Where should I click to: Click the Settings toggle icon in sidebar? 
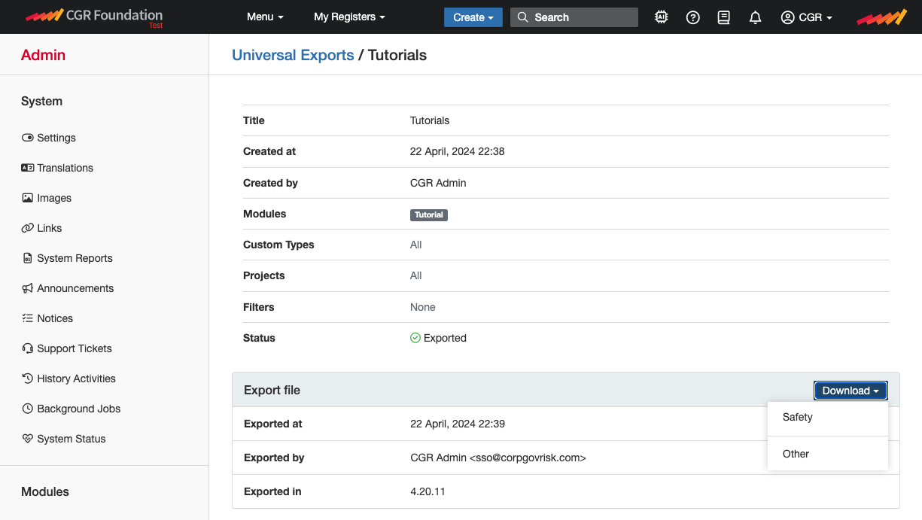pyautogui.click(x=28, y=138)
